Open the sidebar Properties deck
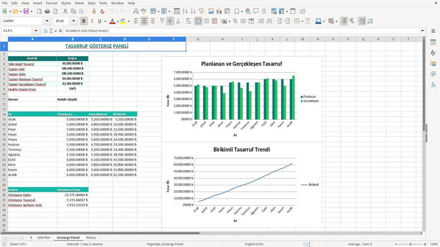Image resolution: width=440 pixels, height=247 pixels. click(x=433, y=42)
